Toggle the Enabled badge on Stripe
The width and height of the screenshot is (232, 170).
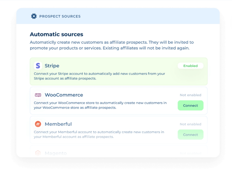click(190, 66)
